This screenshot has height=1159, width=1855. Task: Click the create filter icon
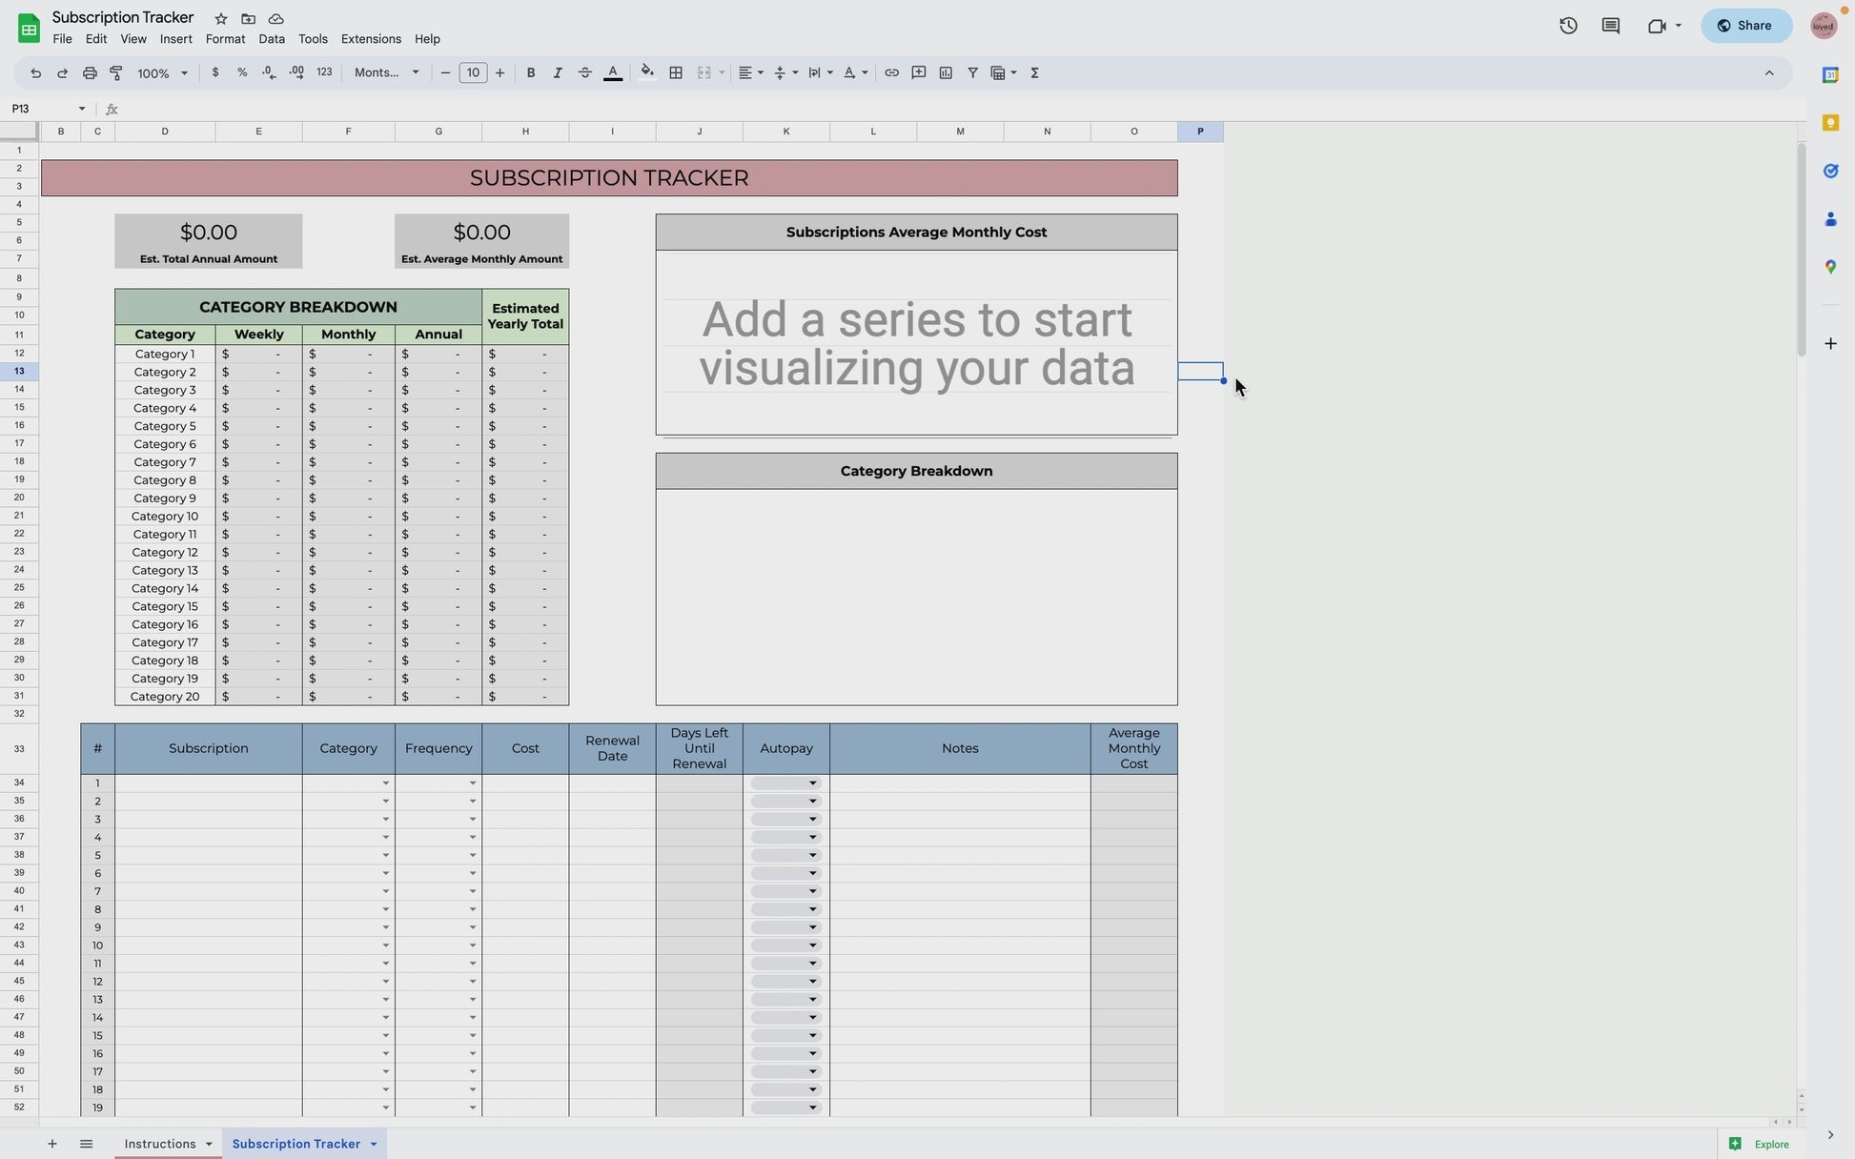coord(972,73)
